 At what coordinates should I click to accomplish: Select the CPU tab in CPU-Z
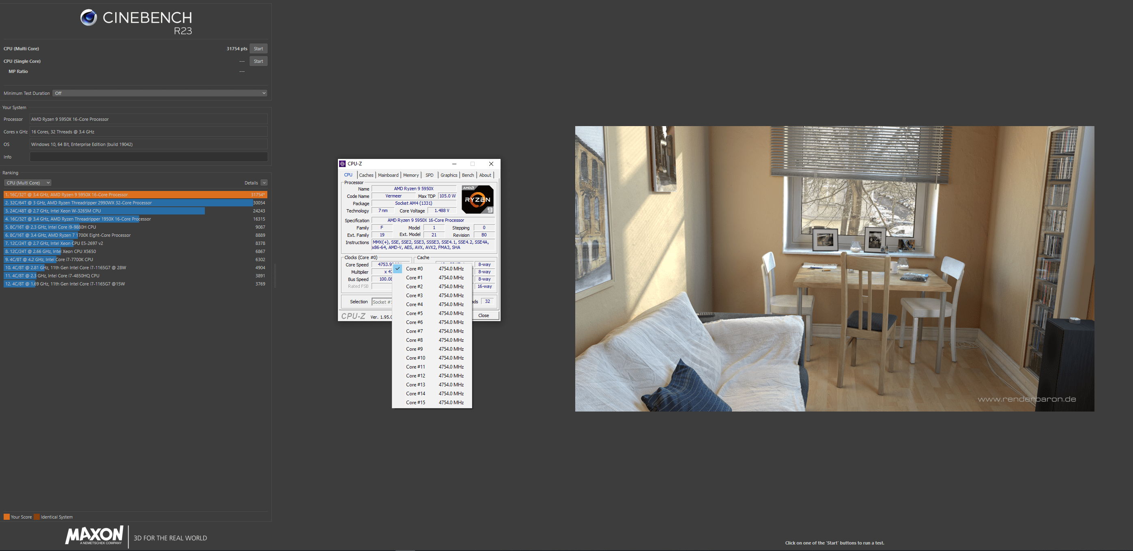click(x=348, y=175)
